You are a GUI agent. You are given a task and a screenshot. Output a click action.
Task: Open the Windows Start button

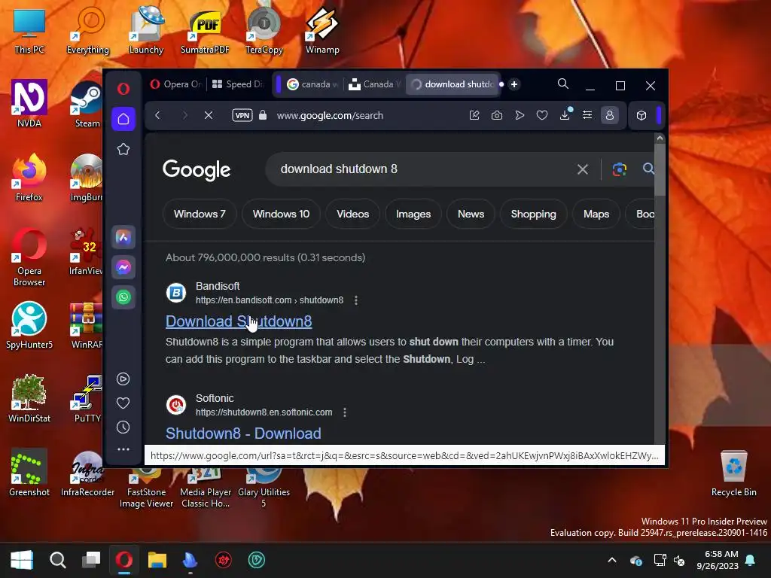point(22,560)
